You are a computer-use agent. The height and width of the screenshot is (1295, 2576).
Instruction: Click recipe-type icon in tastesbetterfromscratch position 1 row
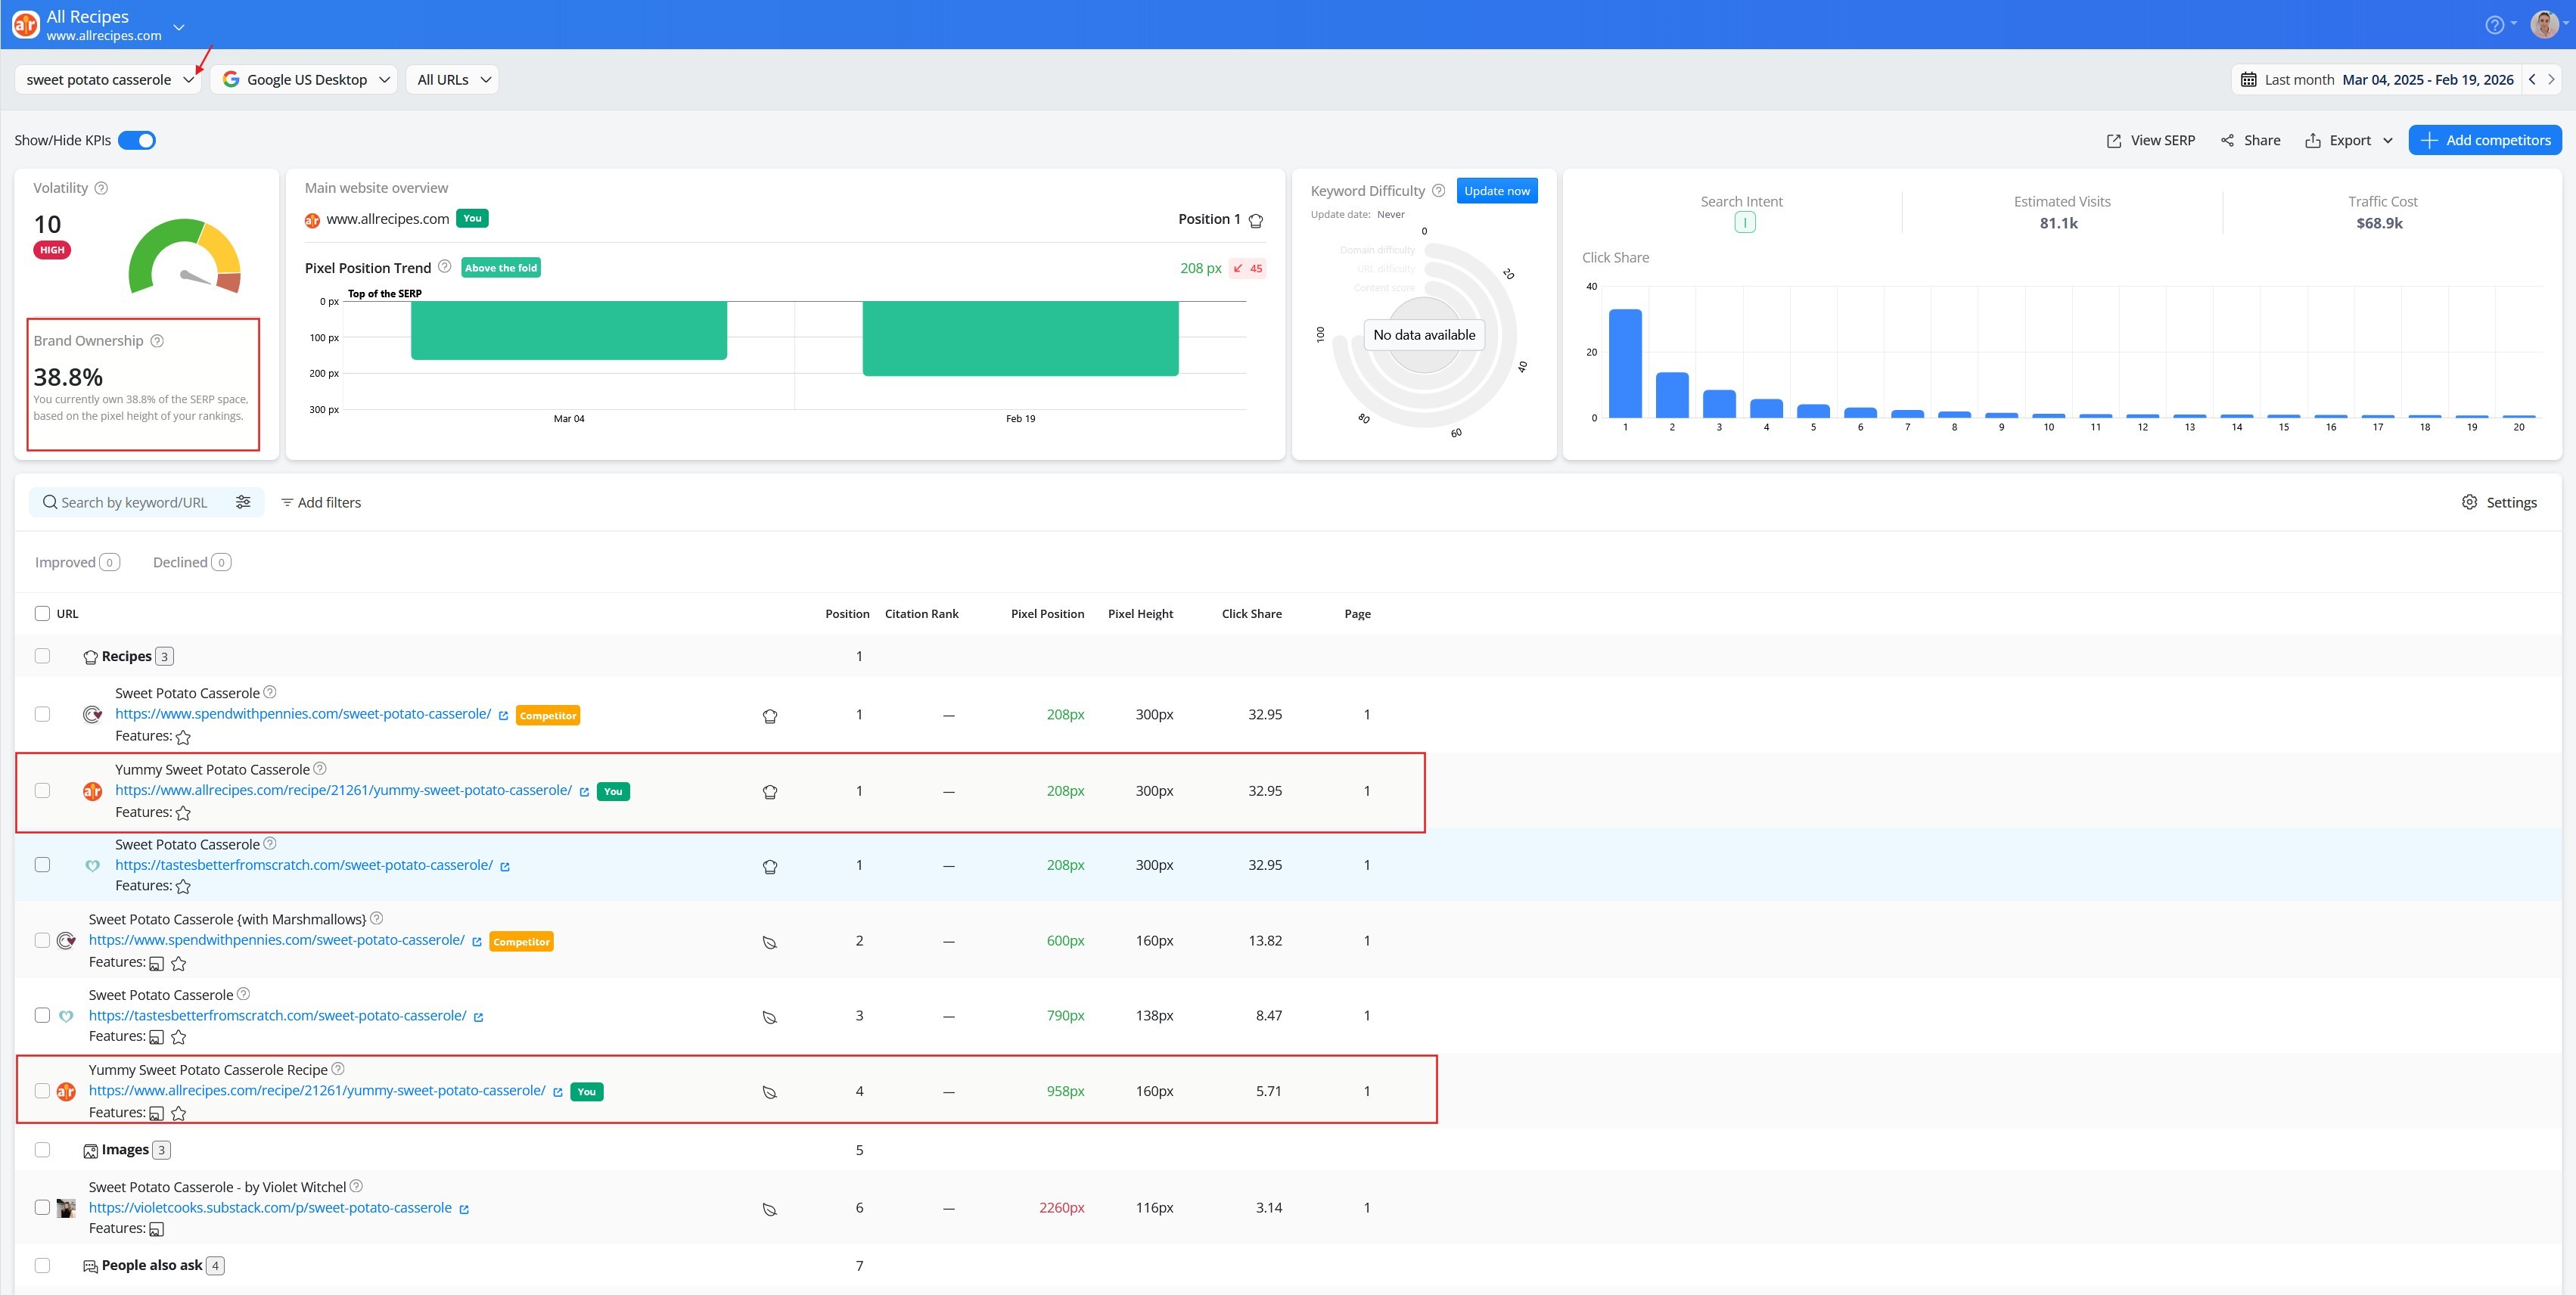click(x=770, y=866)
